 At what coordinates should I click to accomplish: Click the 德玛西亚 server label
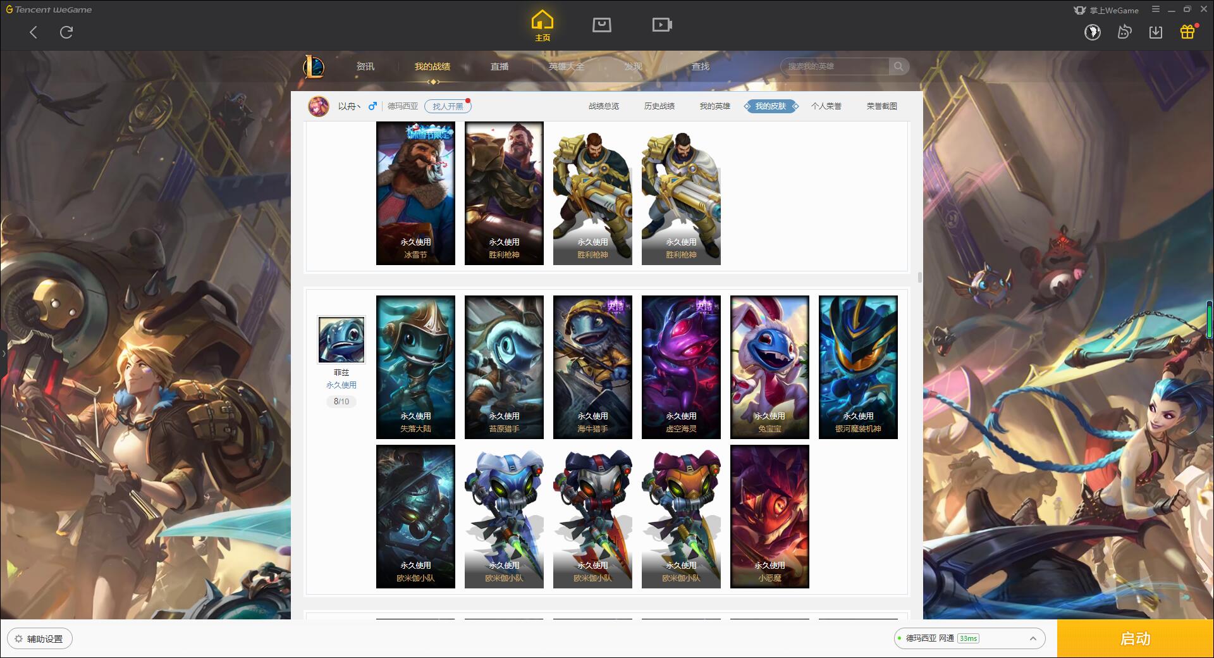tap(403, 106)
